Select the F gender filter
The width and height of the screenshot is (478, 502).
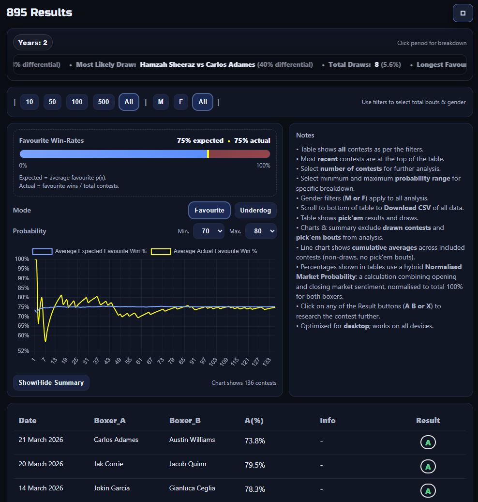point(180,102)
